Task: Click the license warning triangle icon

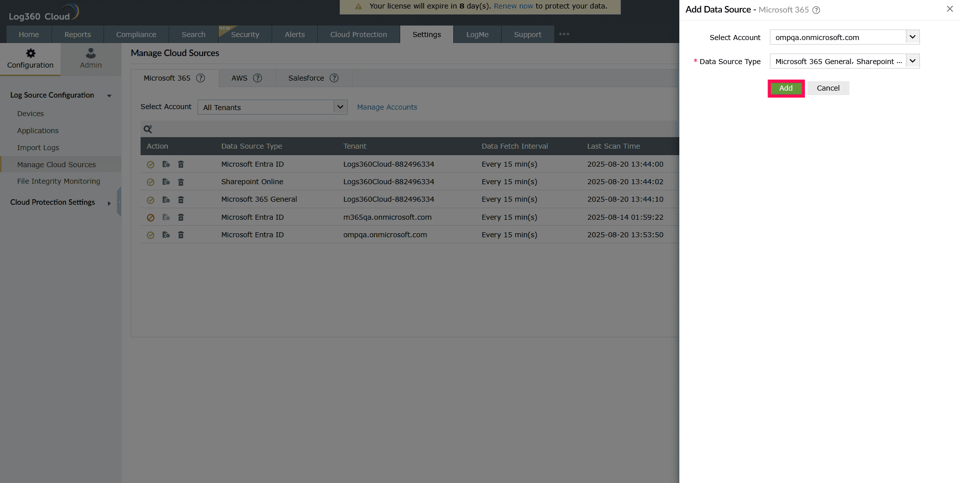Action: click(359, 7)
